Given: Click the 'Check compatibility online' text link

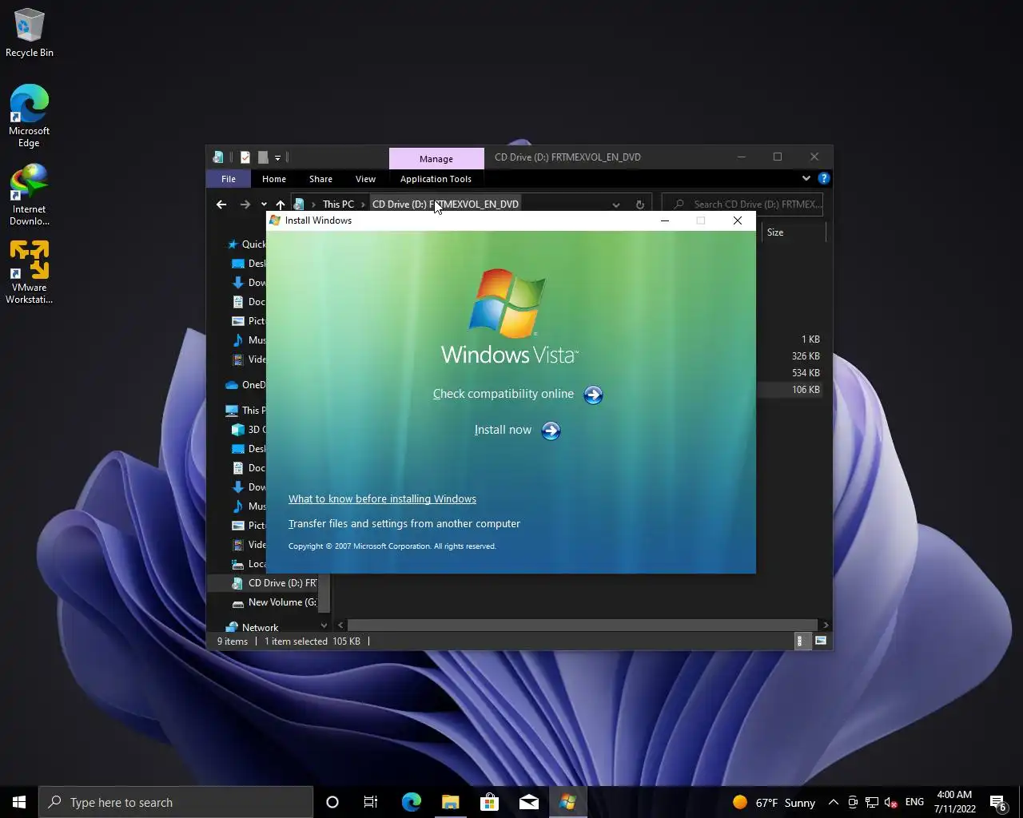Looking at the screenshot, I should pyautogui.click(x=504, y=394).
